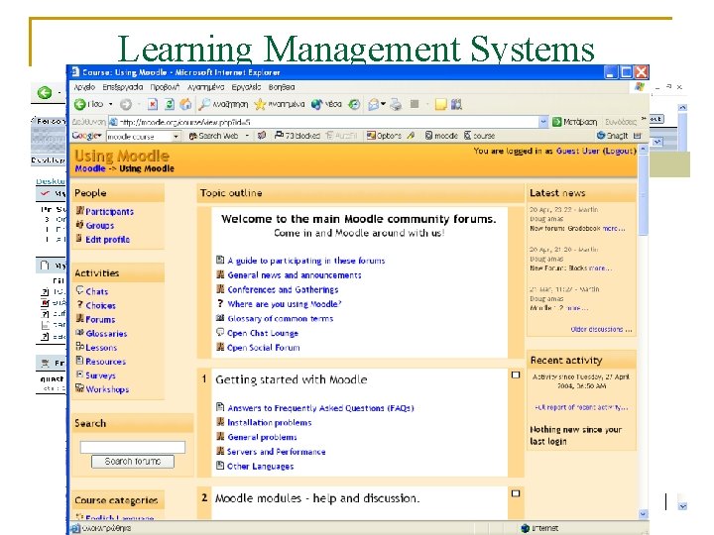The image size is (714, 535).
Task: Open the Edit profile link
Action: (x=107, y=240)
